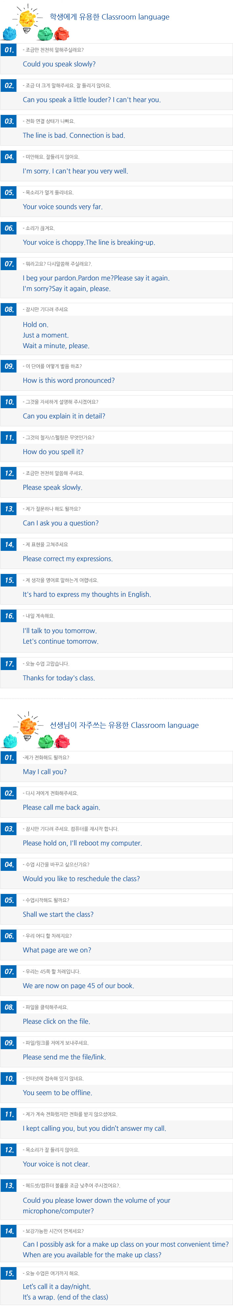
Task: Select "Could you speak slowly?" phrase
Action: [x=59, y=64]
